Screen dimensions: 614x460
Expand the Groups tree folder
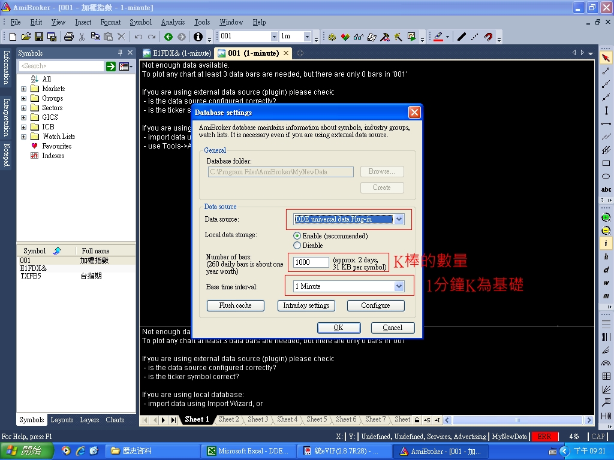pos(24,99)
